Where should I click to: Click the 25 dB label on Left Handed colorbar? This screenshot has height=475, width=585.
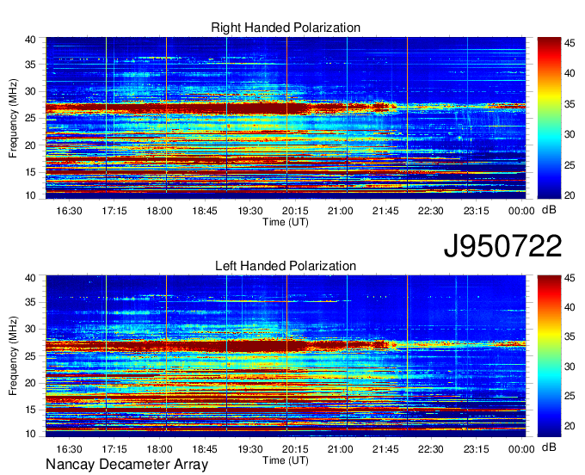[570, 396]
